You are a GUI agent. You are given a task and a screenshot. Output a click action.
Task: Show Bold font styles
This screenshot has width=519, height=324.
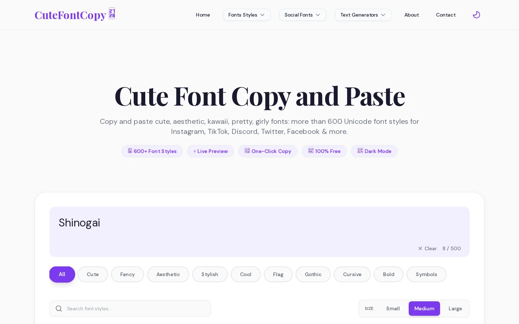tap(389, 274)
